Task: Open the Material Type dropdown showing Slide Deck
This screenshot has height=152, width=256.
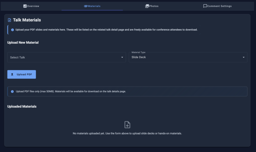Action: tap(188, 57)
